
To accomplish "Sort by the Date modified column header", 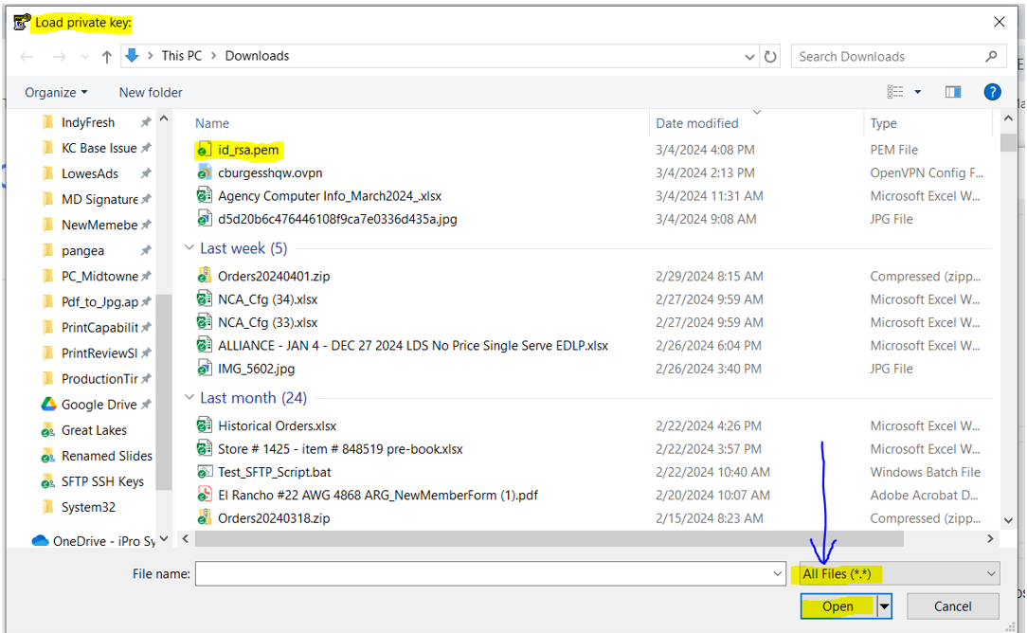I will click(x=696, y=123).
